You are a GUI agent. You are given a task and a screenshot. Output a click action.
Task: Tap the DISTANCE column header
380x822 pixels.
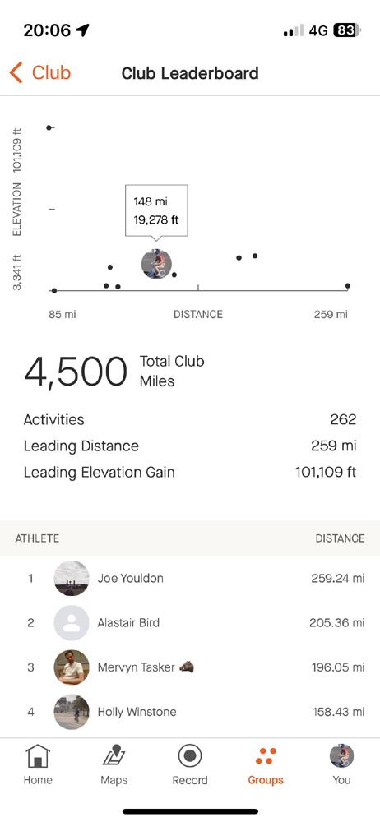tap(340, 538)
